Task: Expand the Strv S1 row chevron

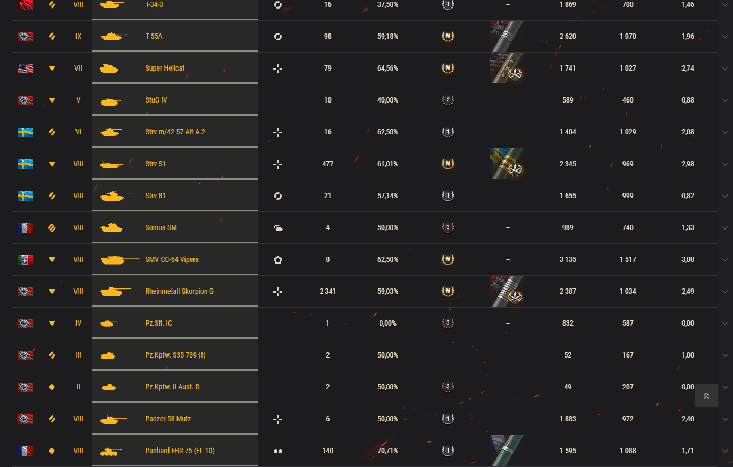Action: pos(725,164)
